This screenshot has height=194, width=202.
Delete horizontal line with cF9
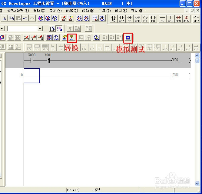tap(178, 19)
